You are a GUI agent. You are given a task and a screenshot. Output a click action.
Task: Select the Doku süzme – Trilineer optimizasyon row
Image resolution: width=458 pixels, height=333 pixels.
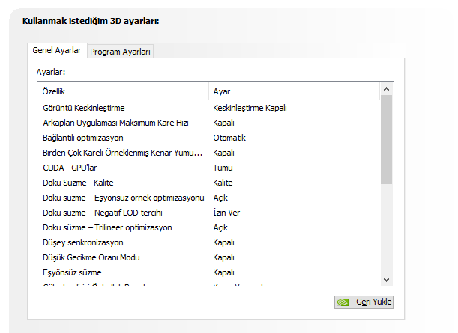point(107,227)
